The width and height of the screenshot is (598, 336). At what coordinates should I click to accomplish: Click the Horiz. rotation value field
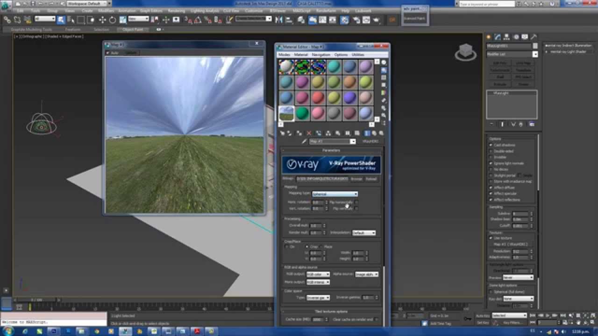point(318,203)
